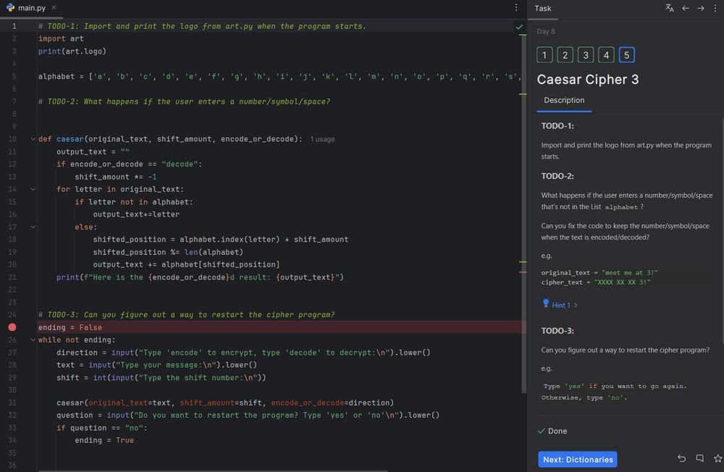This screenshot has height=472, width=724.
Task: Open the editor tabs options menu
Action: [x=516, y=7]
